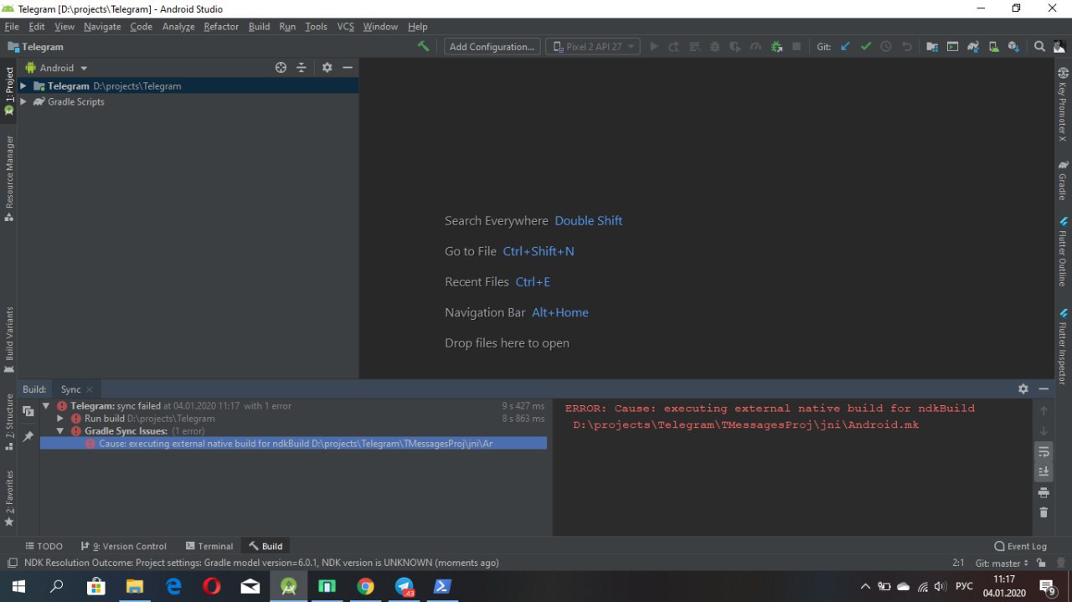Hide the Build panel with minus icon

(x=1044, y=389)
